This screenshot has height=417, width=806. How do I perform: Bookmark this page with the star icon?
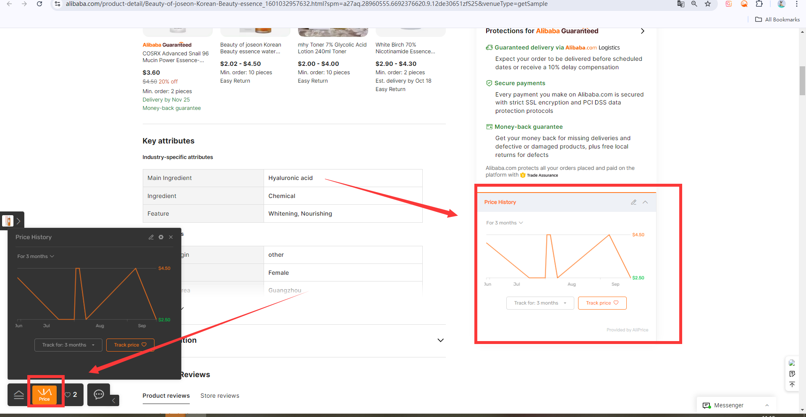(x=708, y=4)
